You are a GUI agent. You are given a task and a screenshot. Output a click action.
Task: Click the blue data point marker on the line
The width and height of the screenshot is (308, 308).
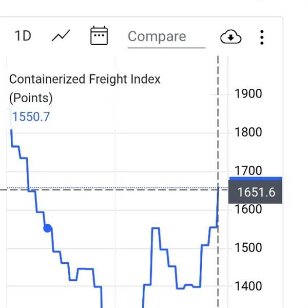(x=48, y=228)
